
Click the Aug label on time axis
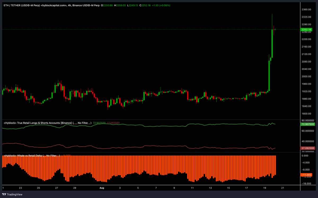click(x=102, y=188)
